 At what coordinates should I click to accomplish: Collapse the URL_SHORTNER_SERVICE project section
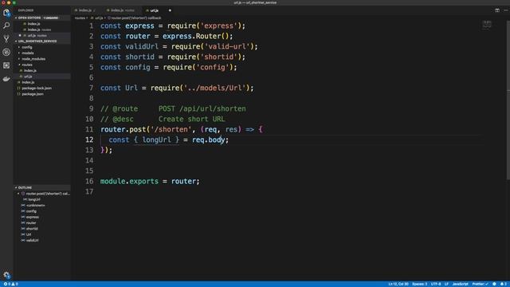[x=16, y=41]
